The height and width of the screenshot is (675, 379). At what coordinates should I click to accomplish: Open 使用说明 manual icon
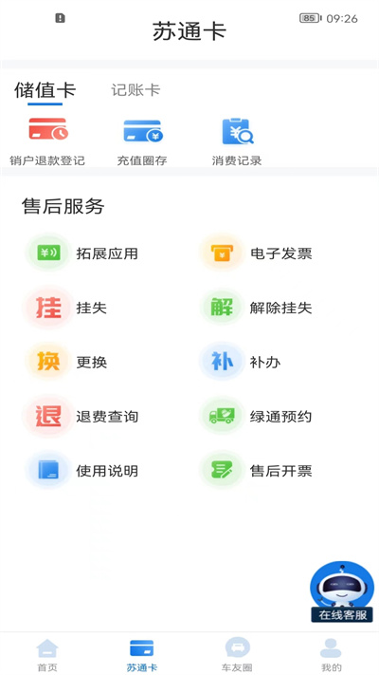pyautogui.click(x=48, y=471)
